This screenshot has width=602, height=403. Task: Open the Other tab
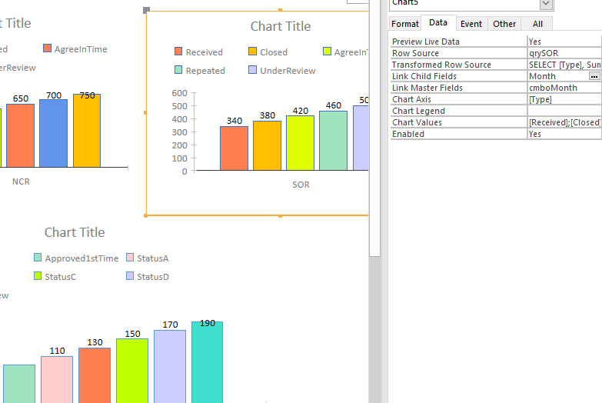coord(504,24)
